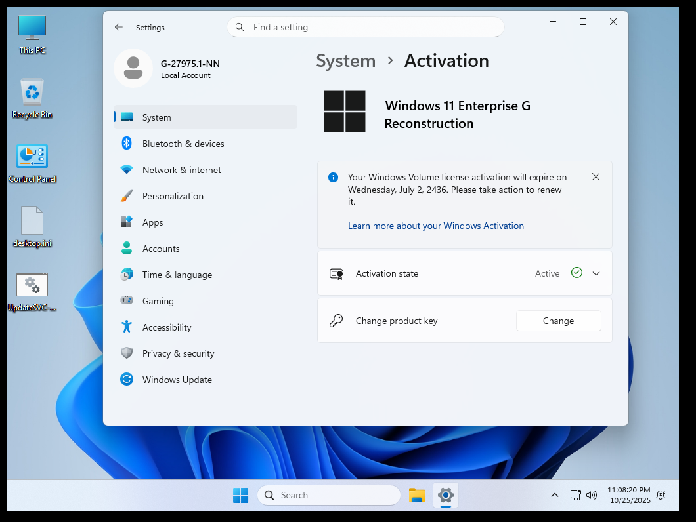Open the Start menu Windows logo
Image resolution: width=696 pixels, height=522 pixels.
coord(240,495)
